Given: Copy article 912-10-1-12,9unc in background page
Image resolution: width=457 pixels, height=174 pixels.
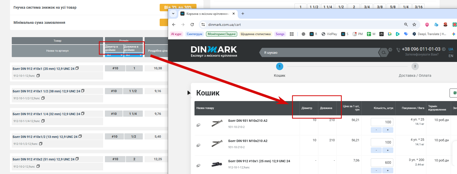Looking at the screenshot, I should (38, 76).
